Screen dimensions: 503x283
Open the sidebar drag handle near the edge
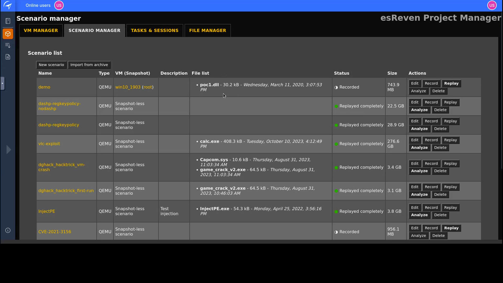click(x=2, y=83)
